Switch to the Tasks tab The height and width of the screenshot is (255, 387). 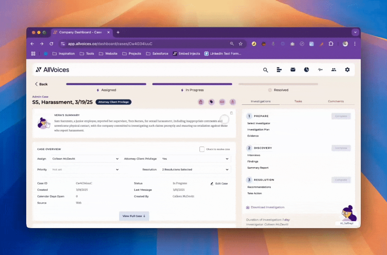click(x=298, y=101)
